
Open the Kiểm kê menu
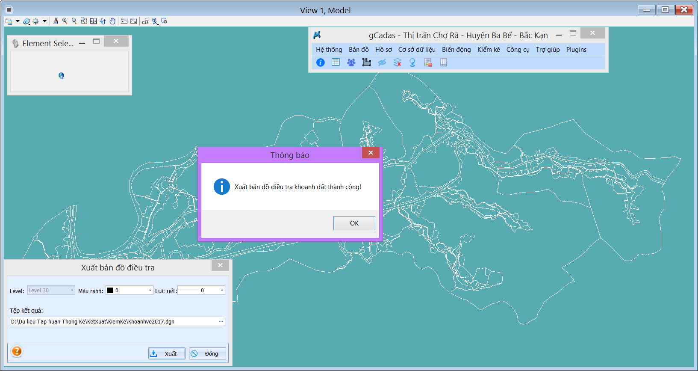click(x=488, y=50)
